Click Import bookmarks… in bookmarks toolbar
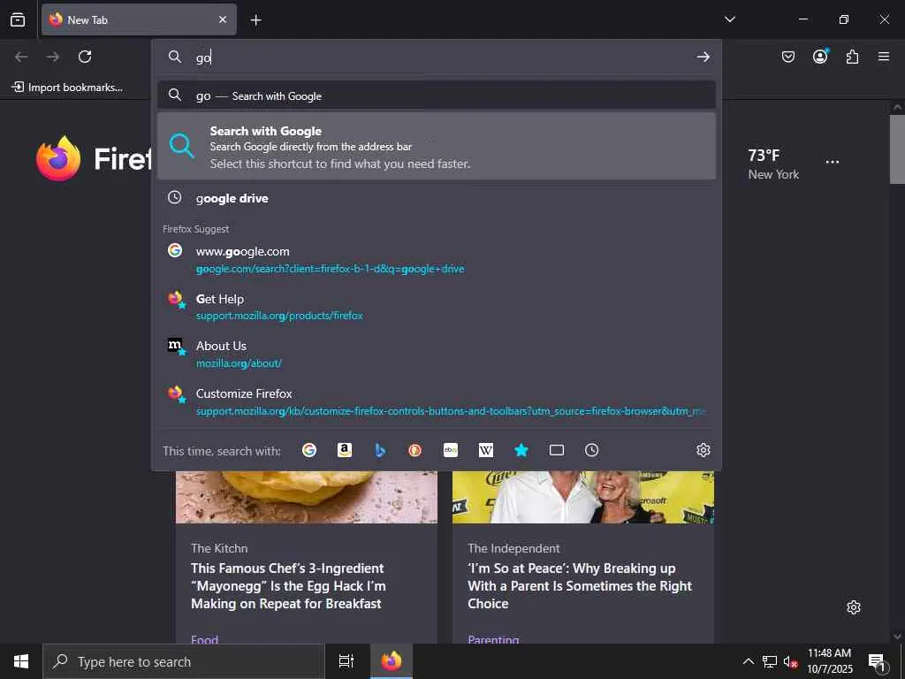905x679 pixels. (67, 88)
